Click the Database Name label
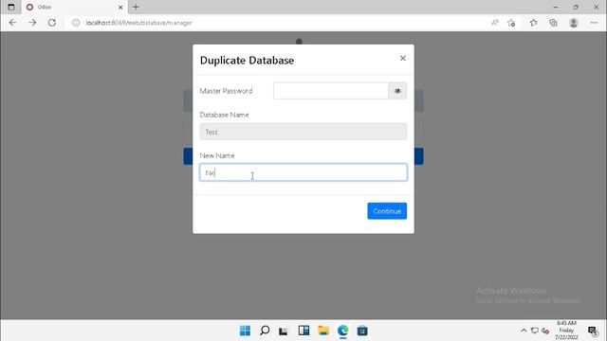The height and width of the screenshot is (341, 607). (x=224, y=115)
